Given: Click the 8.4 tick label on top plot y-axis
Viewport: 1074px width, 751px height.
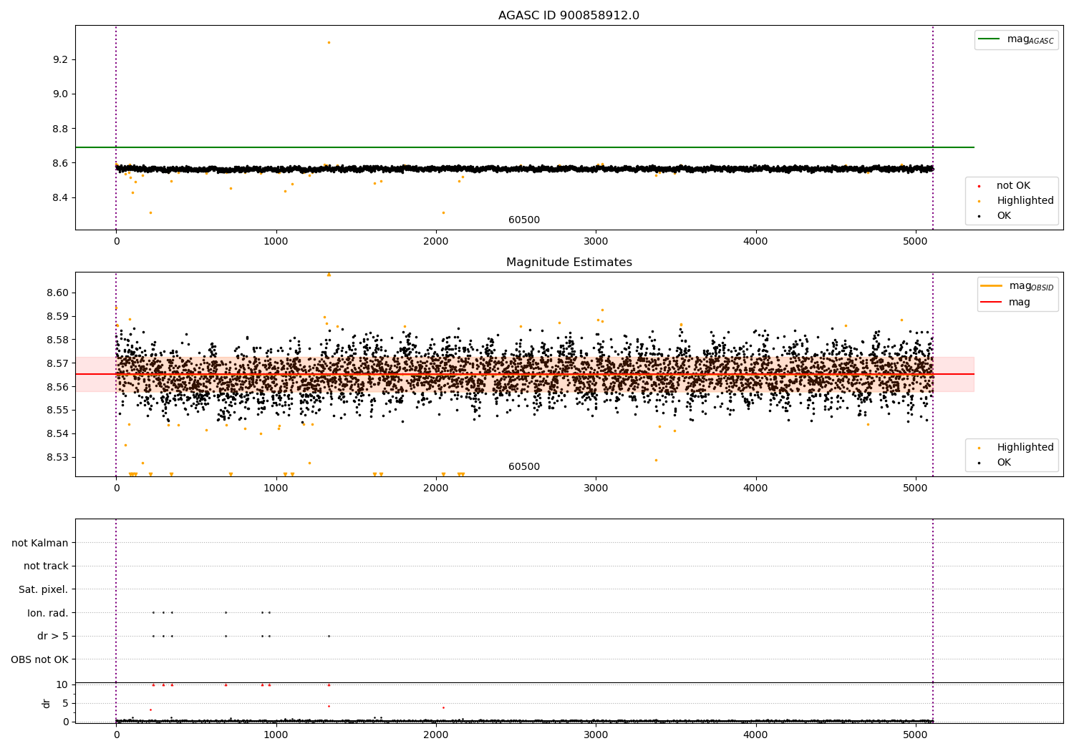Looking at the screenshot, I should (60, 198).
